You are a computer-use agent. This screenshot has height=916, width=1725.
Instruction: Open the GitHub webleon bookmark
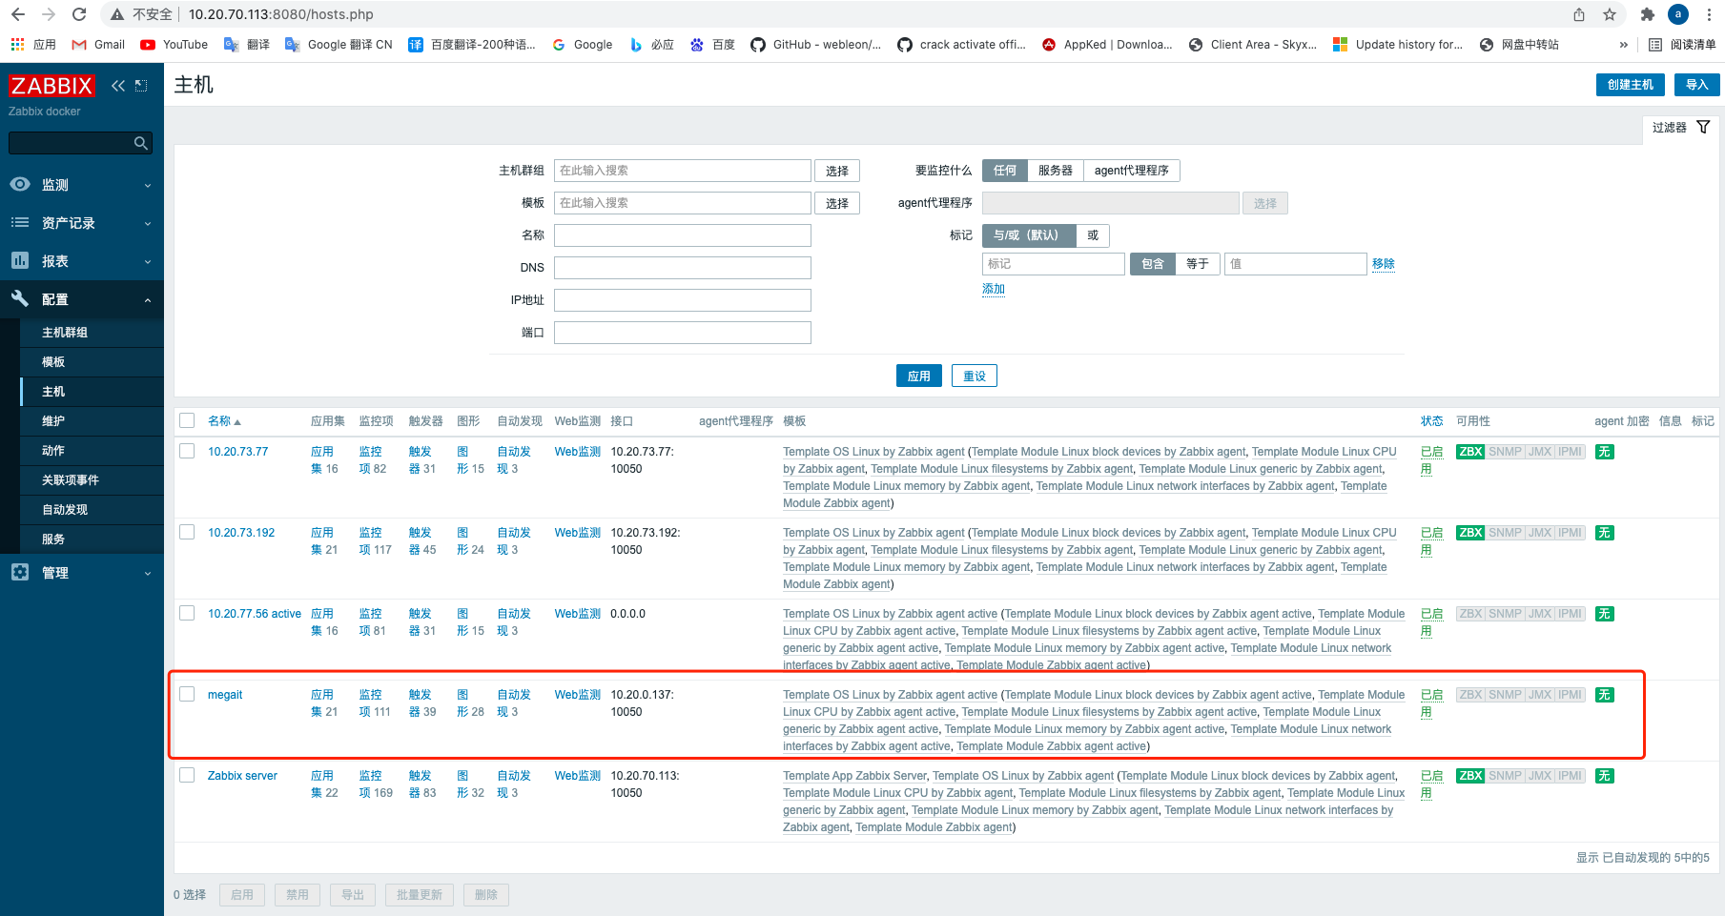tap(815, 45)
